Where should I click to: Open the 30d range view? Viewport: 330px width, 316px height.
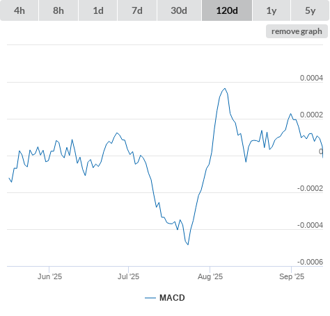(x=179, y=10)
